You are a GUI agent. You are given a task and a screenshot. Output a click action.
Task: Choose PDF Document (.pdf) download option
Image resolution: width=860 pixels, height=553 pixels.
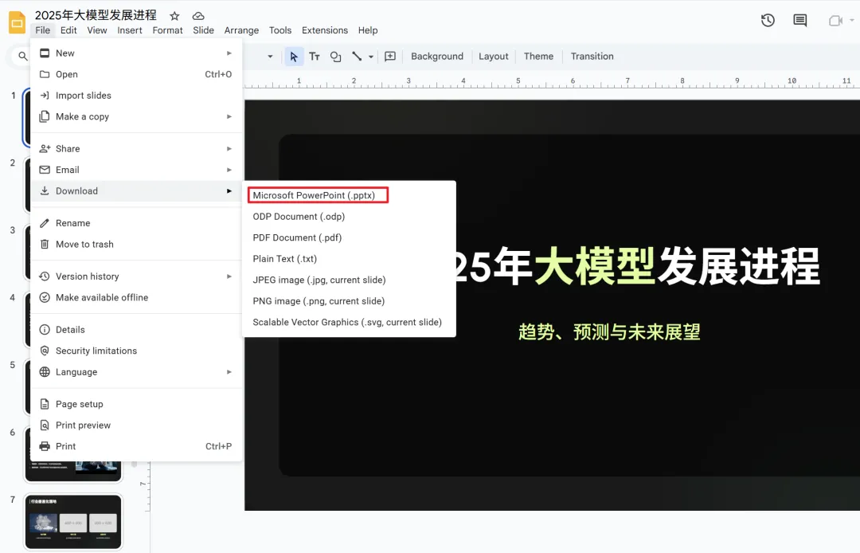[297, 237]
